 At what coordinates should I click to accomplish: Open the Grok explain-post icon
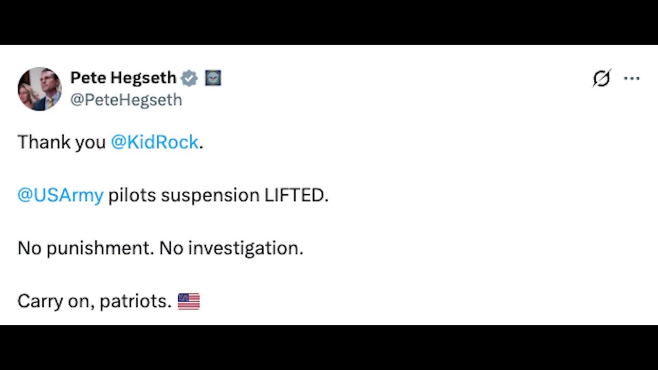[601, 78]
